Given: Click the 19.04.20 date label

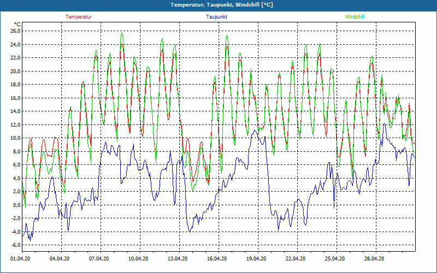Looking at the screenshot, I should pos(256,258).
